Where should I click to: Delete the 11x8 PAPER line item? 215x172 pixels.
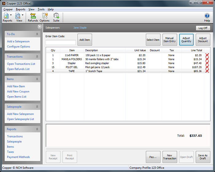point(207,55)
